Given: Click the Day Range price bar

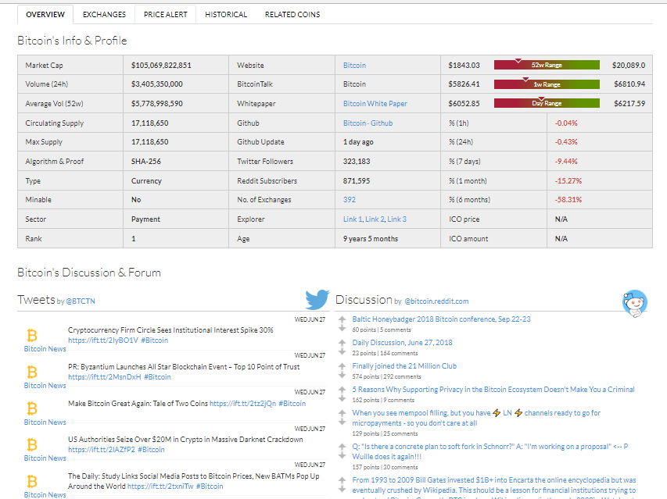Looking at the screenshot, I should pyautogui.click(x=547, y=103).
